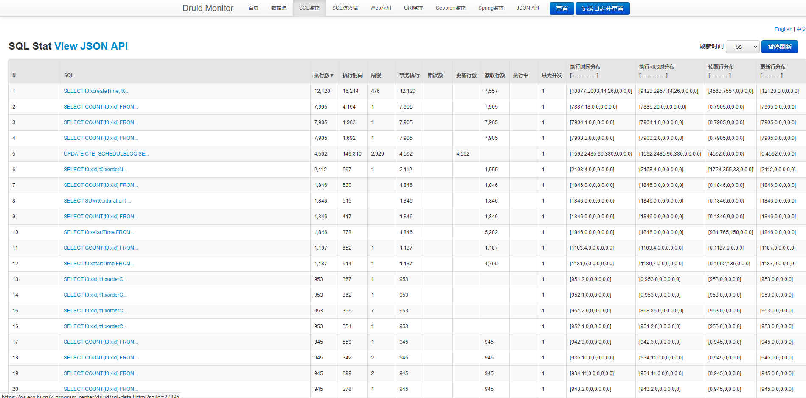Click the 暂停刷新 button
The width and height of the screenshot is (806, 398).
click(x=779, y=47)
